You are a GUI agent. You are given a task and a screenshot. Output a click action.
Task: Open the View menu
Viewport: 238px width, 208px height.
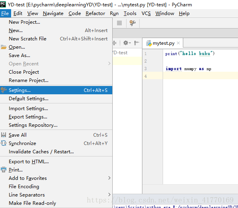pyautogui.click(x=33, y=13)
